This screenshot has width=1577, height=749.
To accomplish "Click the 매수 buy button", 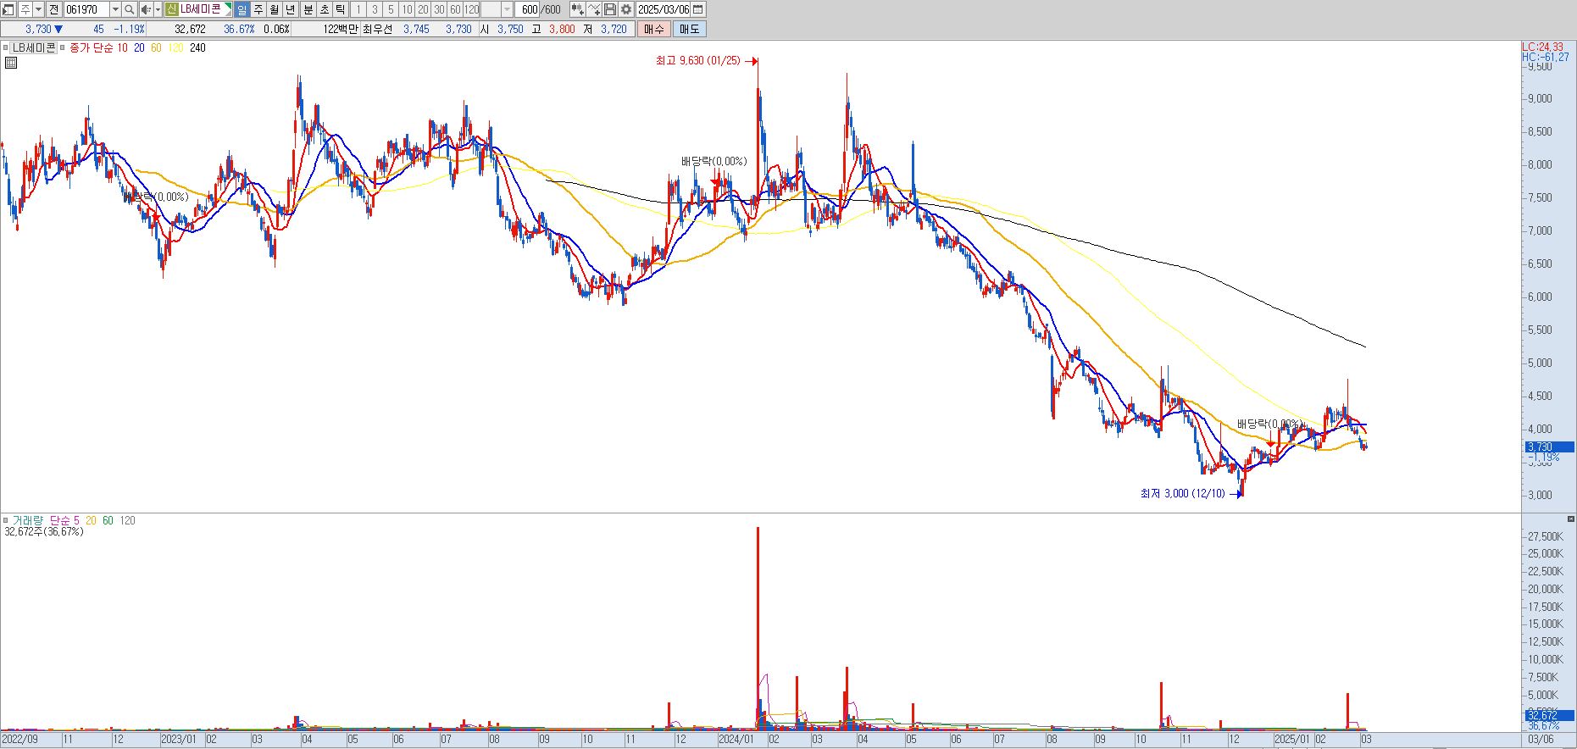I will pyautogui.click(x=653, y=29).
